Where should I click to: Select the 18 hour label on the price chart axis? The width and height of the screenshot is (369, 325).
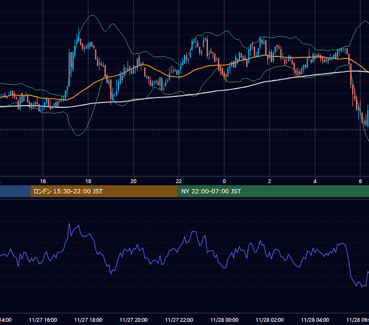coord(88,181)
